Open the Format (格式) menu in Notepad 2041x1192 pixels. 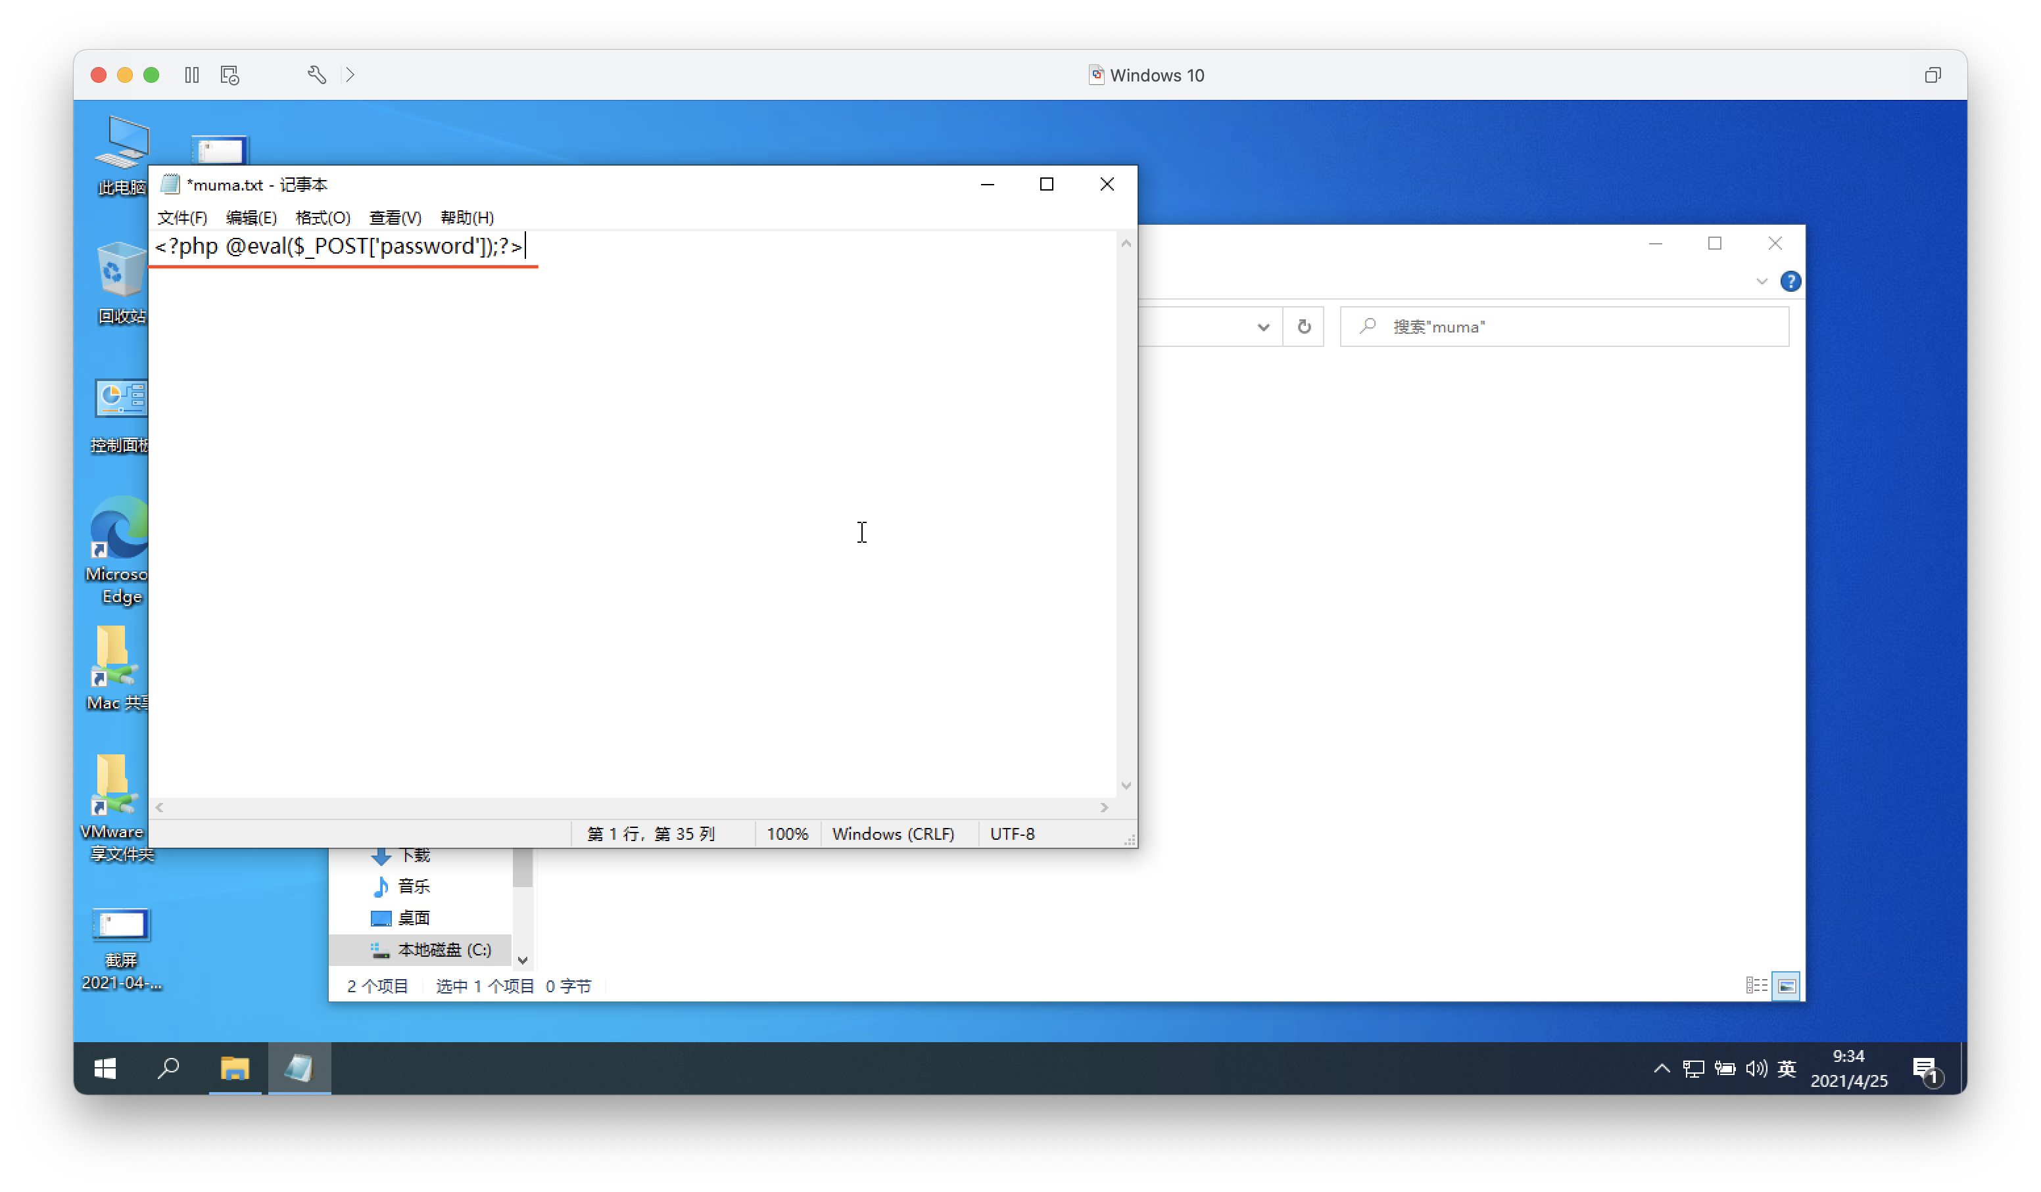[322, 218]
